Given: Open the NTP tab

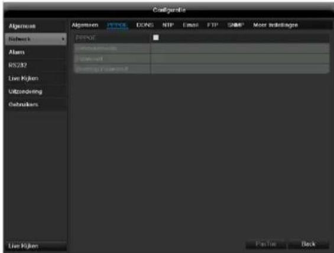Looking at the screenshot, I should click(168, 25).
